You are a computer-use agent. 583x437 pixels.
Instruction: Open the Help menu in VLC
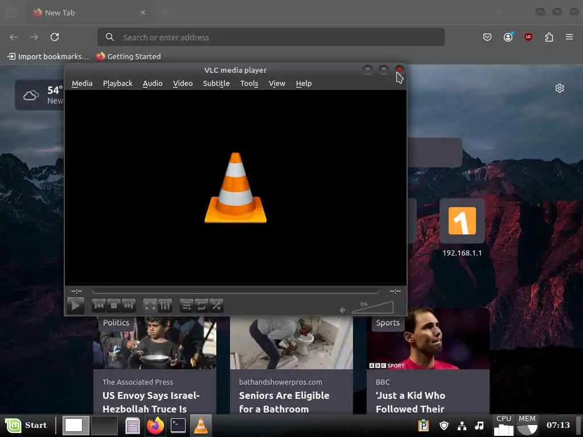[304, 83]
